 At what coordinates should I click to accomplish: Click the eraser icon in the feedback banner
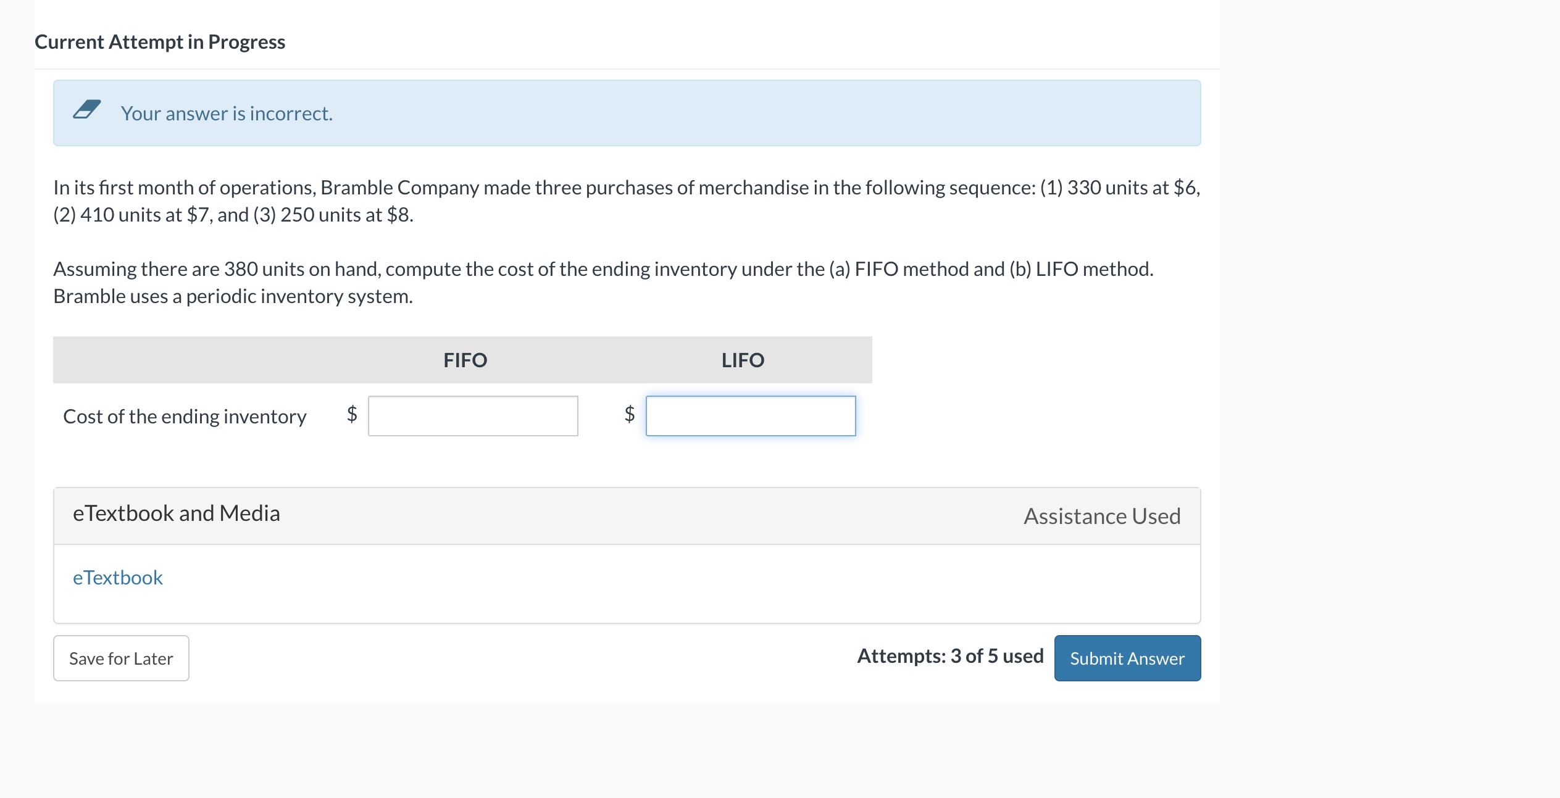(x=86, y=111)
